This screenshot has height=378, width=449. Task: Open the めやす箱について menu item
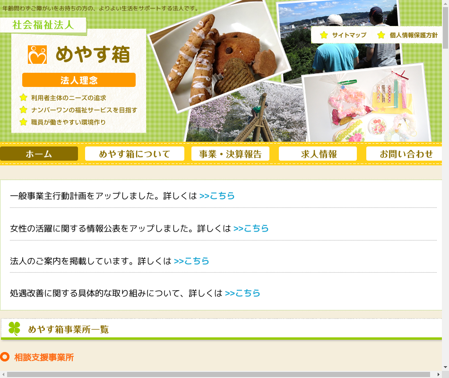[135, 154]
